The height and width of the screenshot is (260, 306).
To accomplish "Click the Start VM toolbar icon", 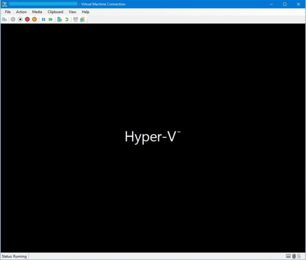I will click(x=13, y=19).
